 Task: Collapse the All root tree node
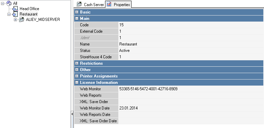[x=2, y=3]
